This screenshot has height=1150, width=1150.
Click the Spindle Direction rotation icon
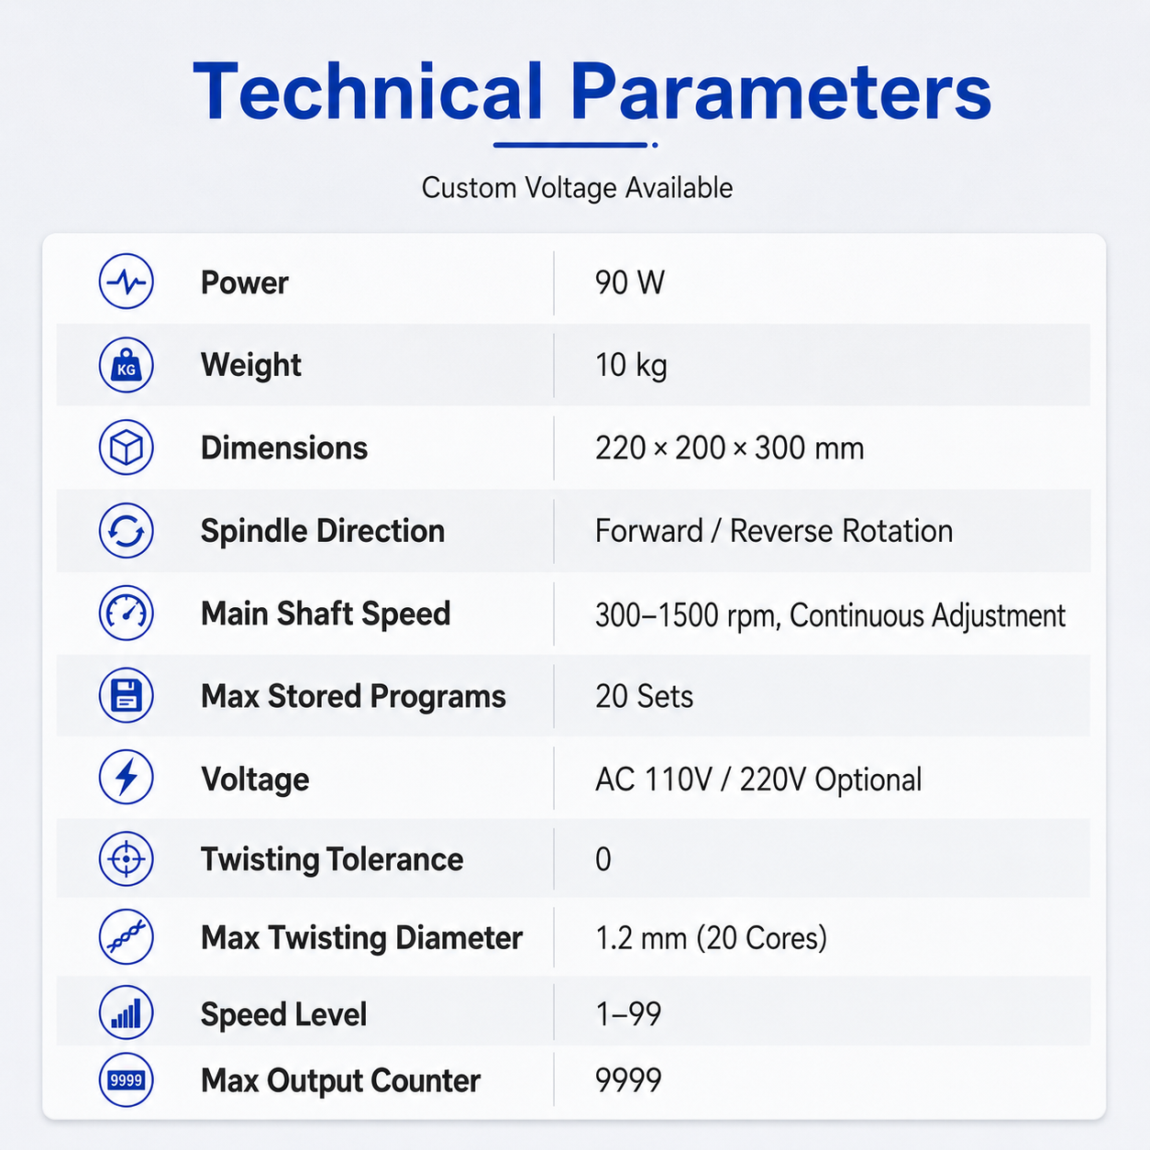pos(126,531)
